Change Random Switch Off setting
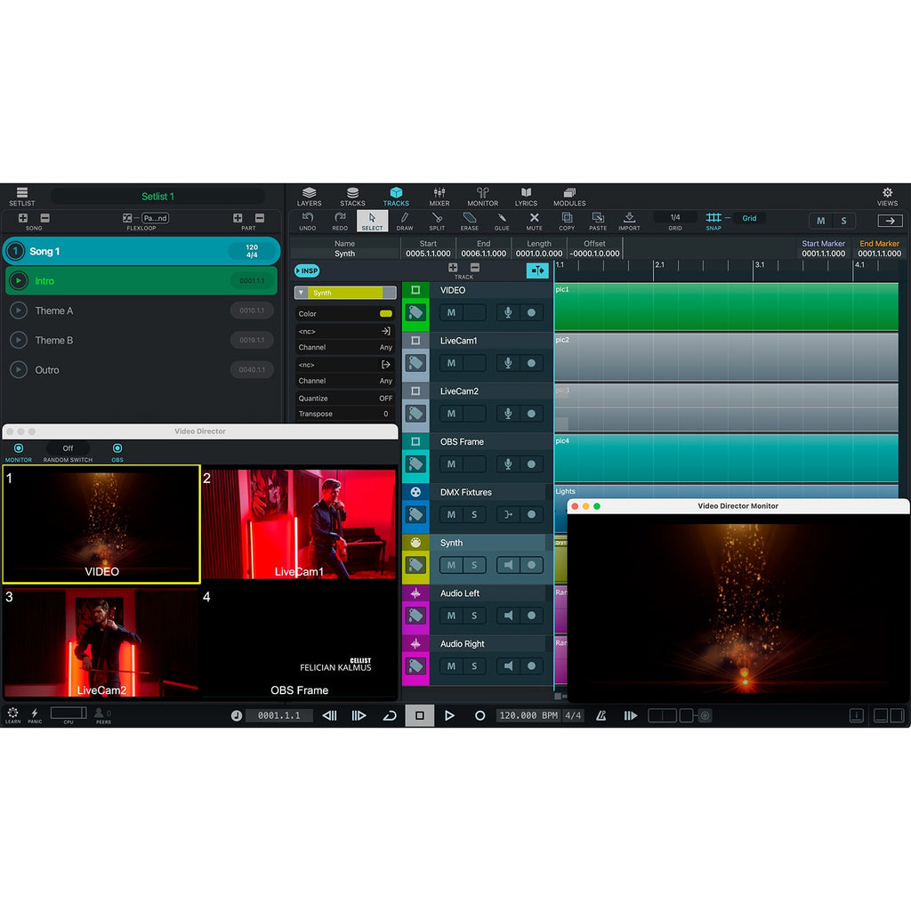Viewport: 911px width, 911px height. click(x=68, y=448)
